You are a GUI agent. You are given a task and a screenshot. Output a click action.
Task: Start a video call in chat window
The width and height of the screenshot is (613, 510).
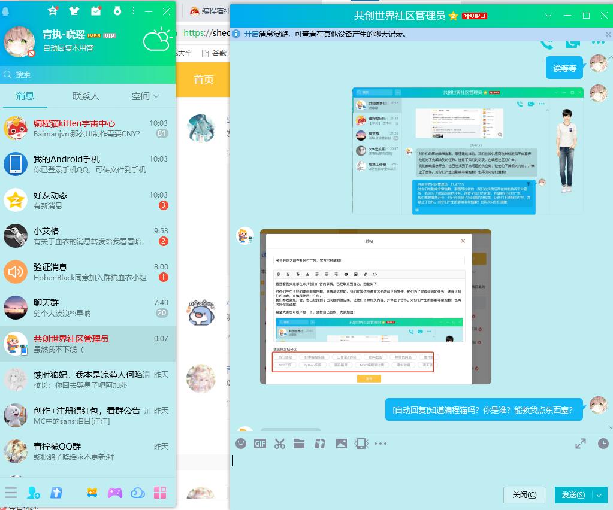pos(572,43)
